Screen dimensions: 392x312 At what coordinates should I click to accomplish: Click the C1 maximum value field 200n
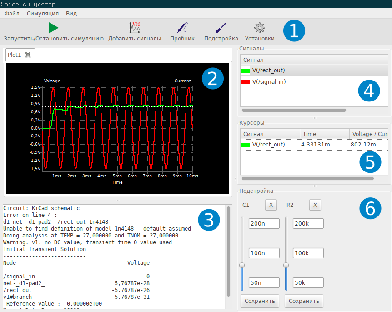(x=264, y=223)
